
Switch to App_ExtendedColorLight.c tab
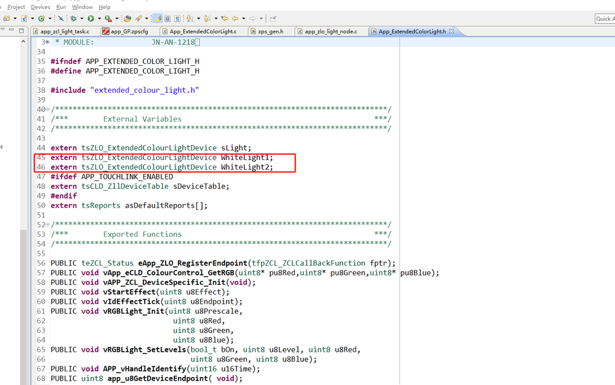(x=203, y=31)
